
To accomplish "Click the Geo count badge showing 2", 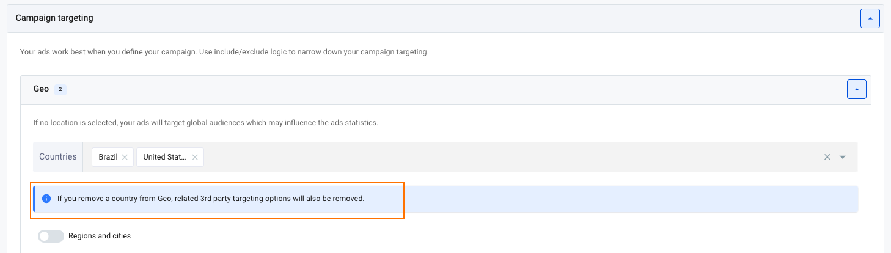I will (60, 89).
